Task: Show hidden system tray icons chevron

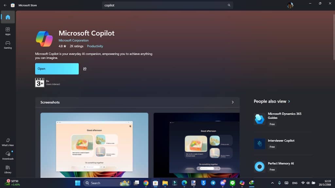Action: point(273,183)
